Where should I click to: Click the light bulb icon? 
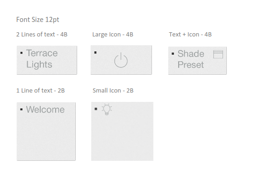click(x=107, y=109)
